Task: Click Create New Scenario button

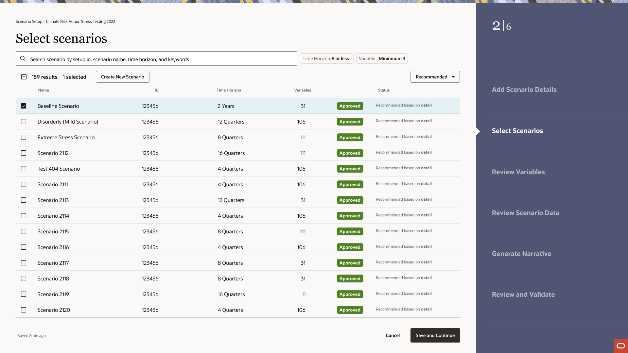Action: (x=122, y=77)
